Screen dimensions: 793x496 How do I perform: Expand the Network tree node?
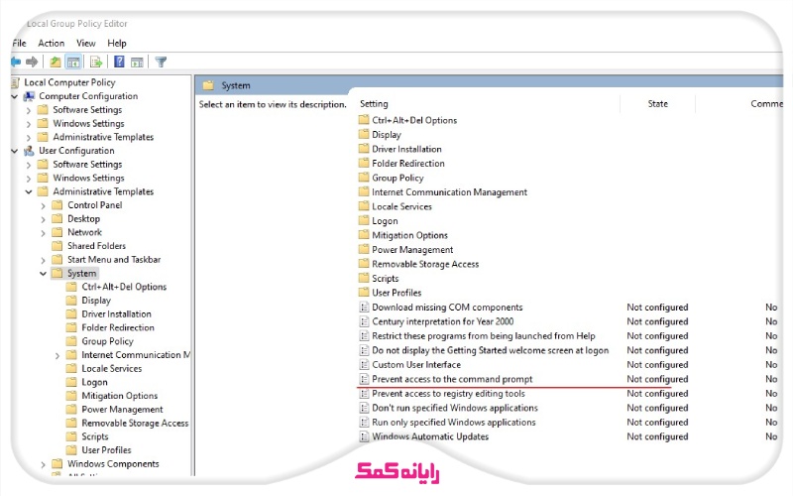[x=43, y=233]
